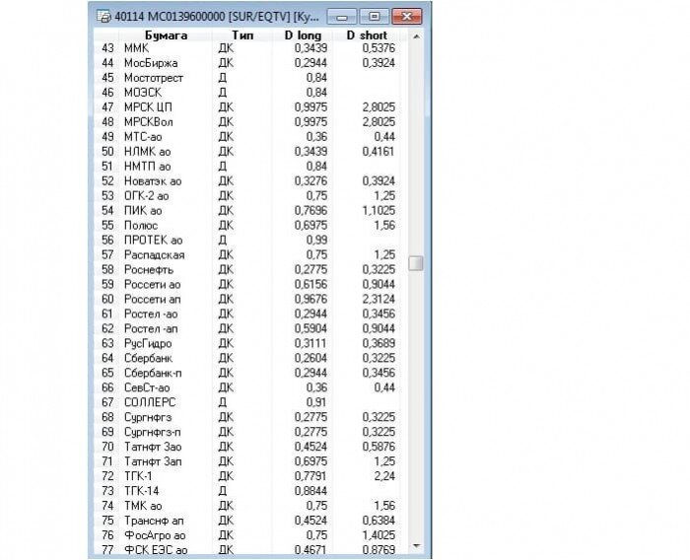Select the Распадская row
This screenshot has width=690, height=560.
pos(247,254)
